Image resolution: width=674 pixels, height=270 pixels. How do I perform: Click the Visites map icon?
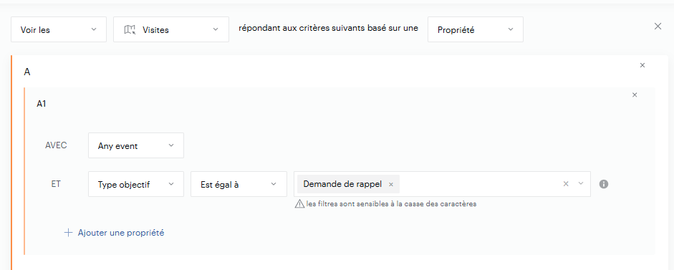click(x=130, y=29)
